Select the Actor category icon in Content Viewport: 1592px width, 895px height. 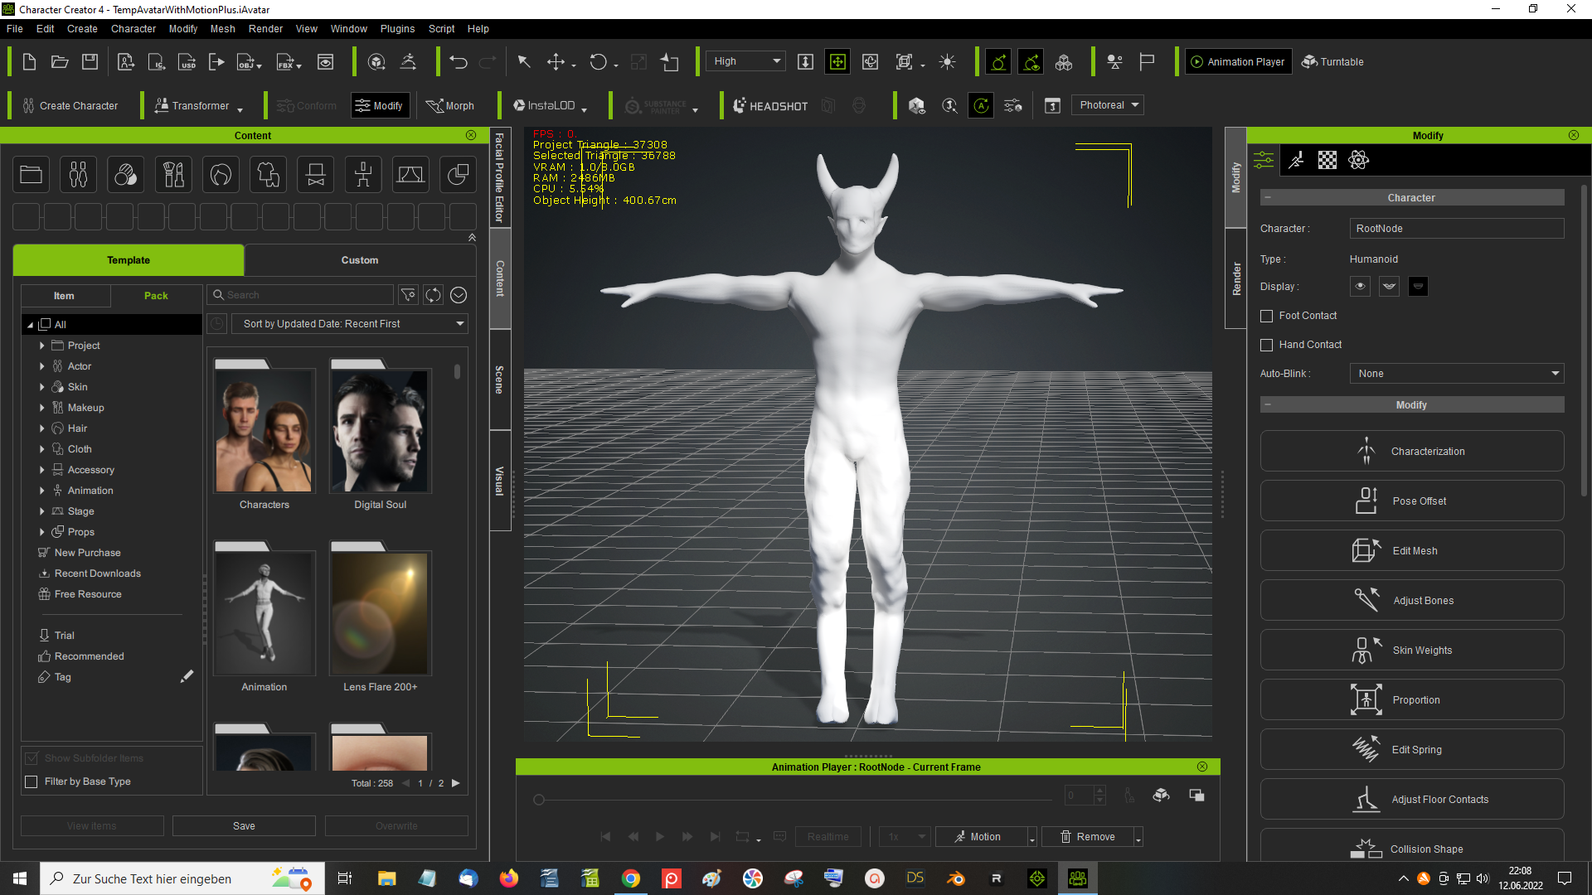[78, 175]
